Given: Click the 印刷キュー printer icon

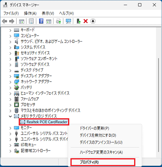Looking at the screenshot, I should [x=16, y=145].
